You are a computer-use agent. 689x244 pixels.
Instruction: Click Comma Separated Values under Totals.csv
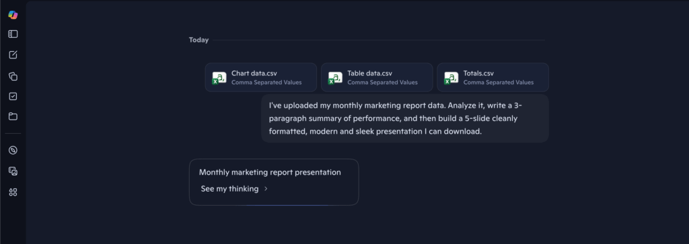tap(499, 82)
